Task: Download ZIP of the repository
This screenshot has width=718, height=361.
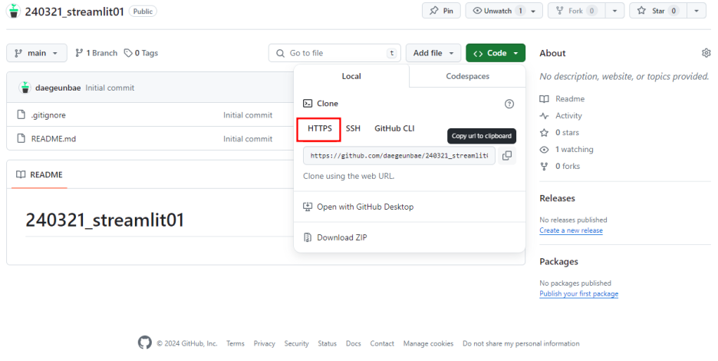Action: coord(341,237)
